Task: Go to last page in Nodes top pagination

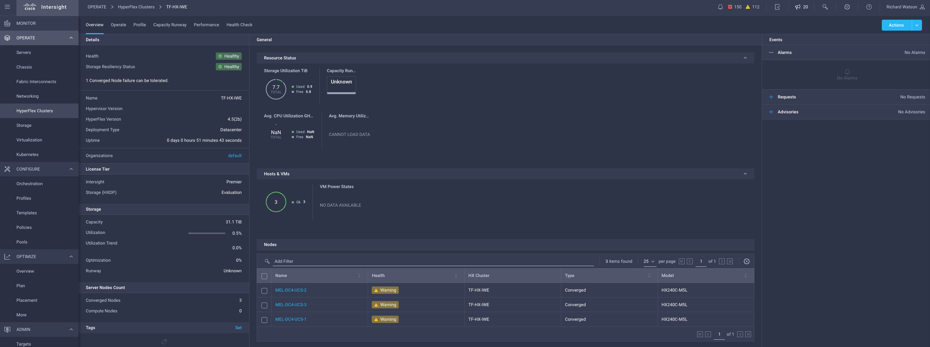Action: (730, 261)
